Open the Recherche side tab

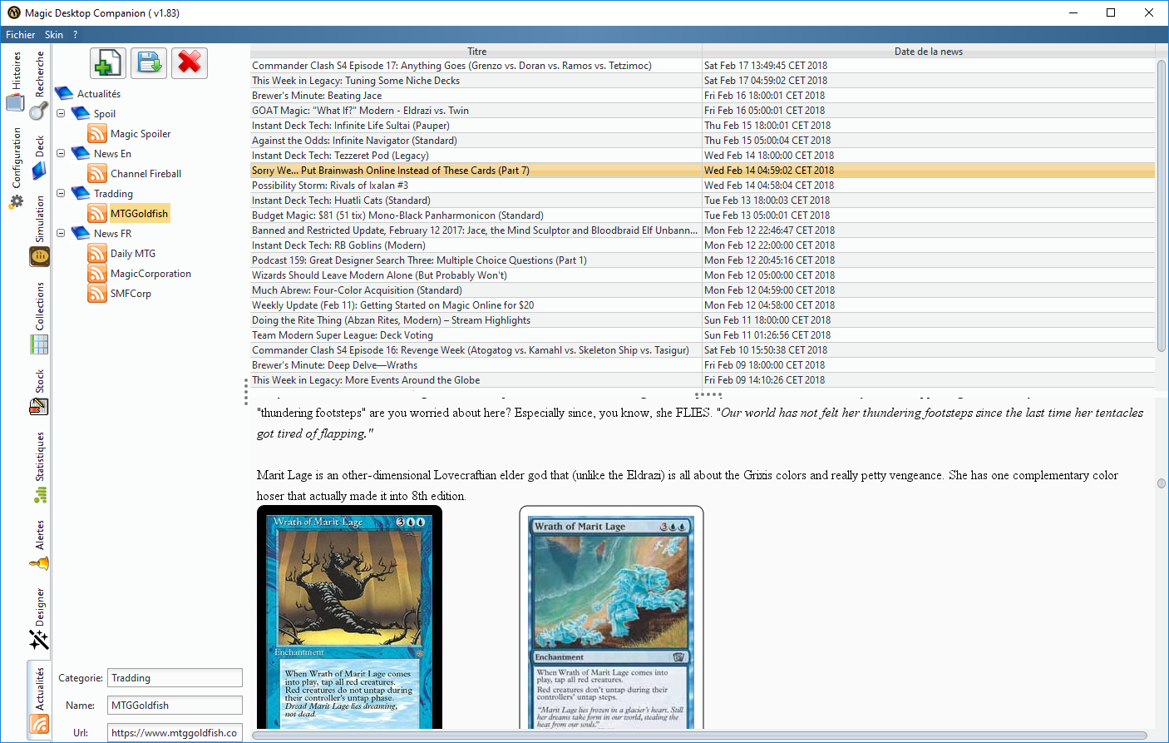39,86
